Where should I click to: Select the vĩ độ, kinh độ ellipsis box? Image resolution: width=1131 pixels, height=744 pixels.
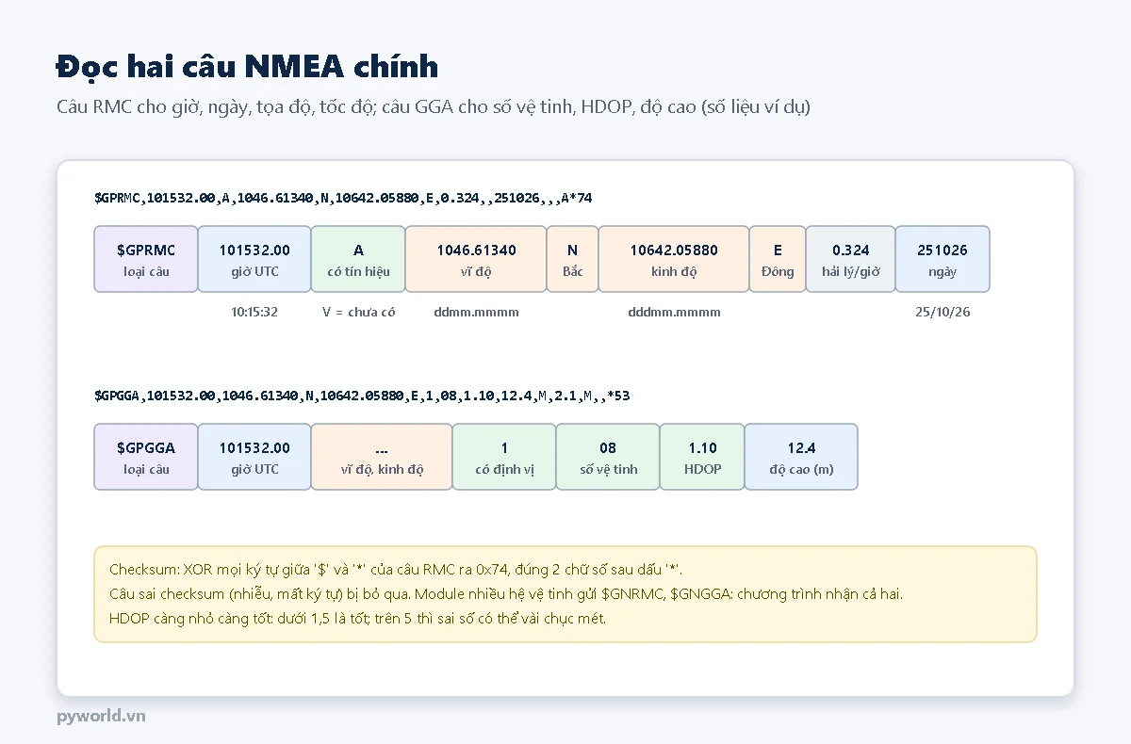382,457
